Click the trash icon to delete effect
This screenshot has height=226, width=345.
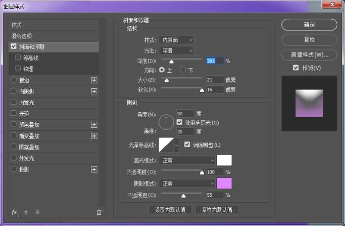coord(99,212)
